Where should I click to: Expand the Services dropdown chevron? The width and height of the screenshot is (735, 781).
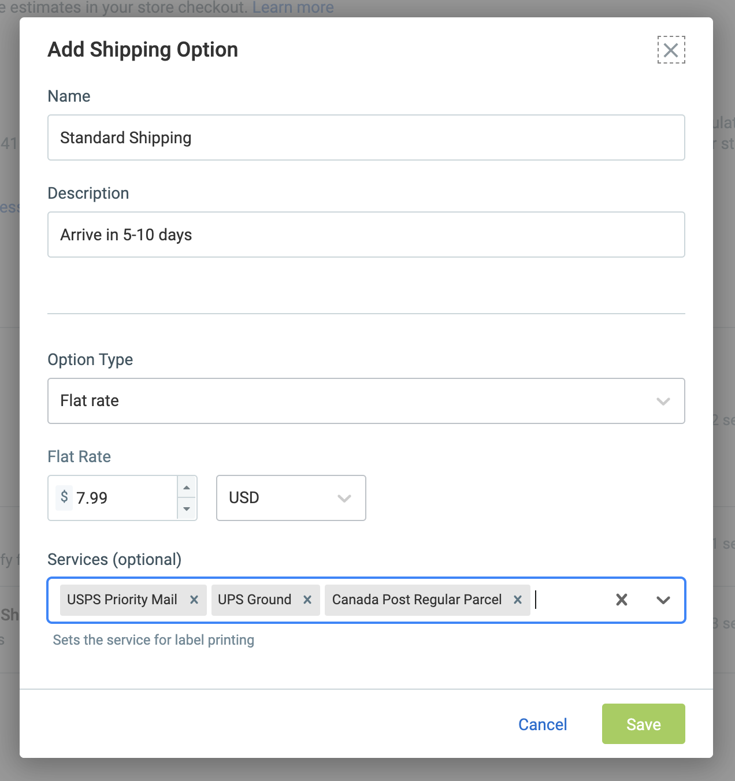[x=663, y=600]
